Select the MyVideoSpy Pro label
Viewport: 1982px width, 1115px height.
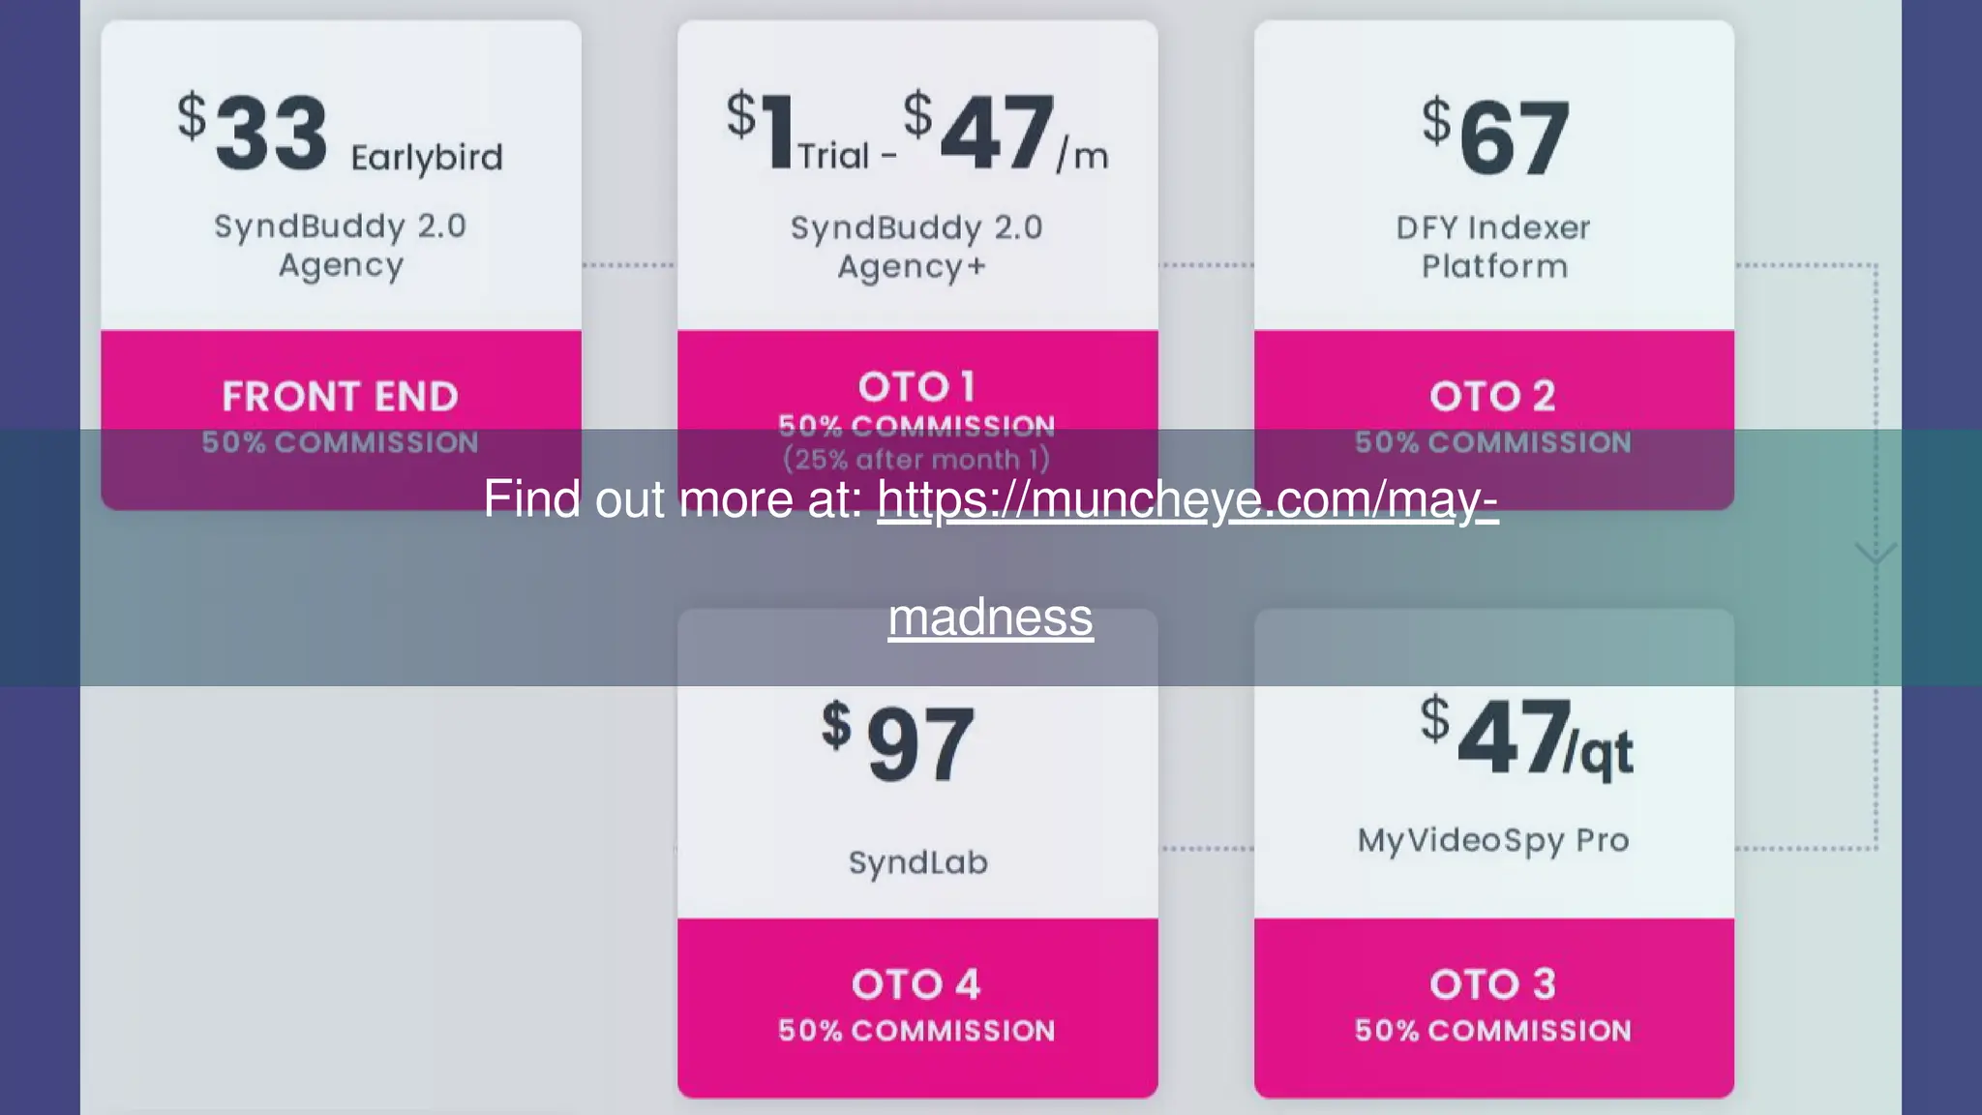1493,840
